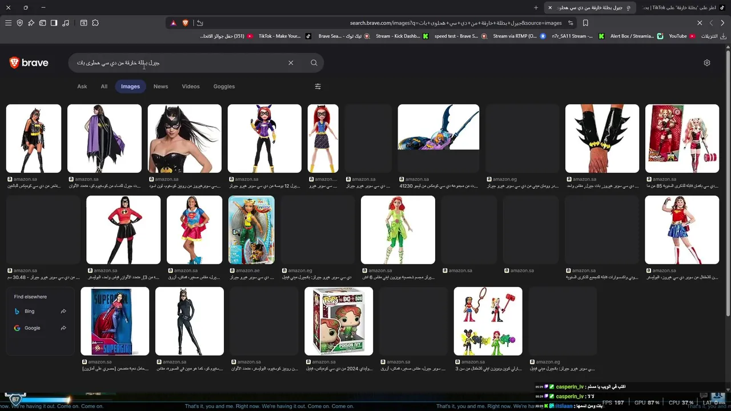Search elsewhere on Bing

40,311
